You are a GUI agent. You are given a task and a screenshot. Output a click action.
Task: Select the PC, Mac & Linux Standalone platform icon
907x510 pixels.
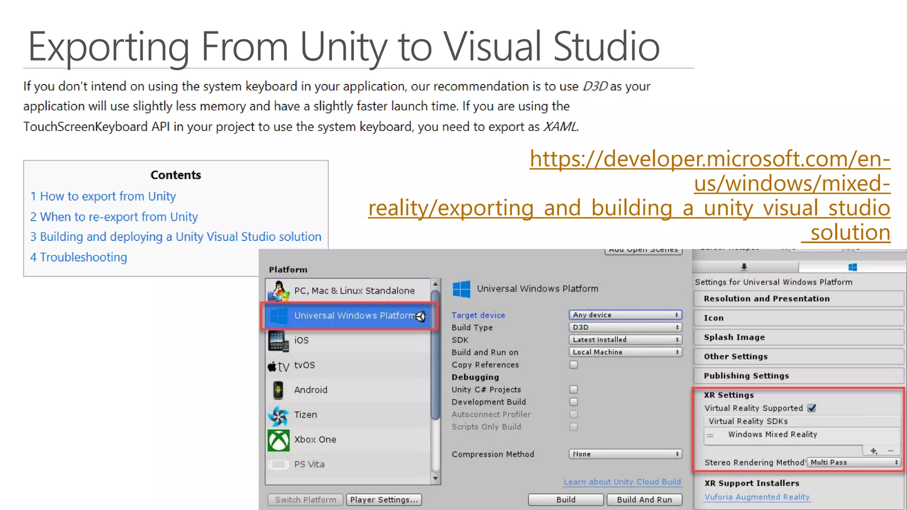click(x=279, y=291)
